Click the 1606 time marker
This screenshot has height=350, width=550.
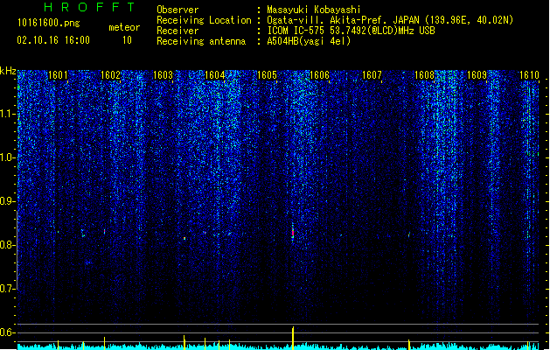pyautogui.click(x=319, y=74)
